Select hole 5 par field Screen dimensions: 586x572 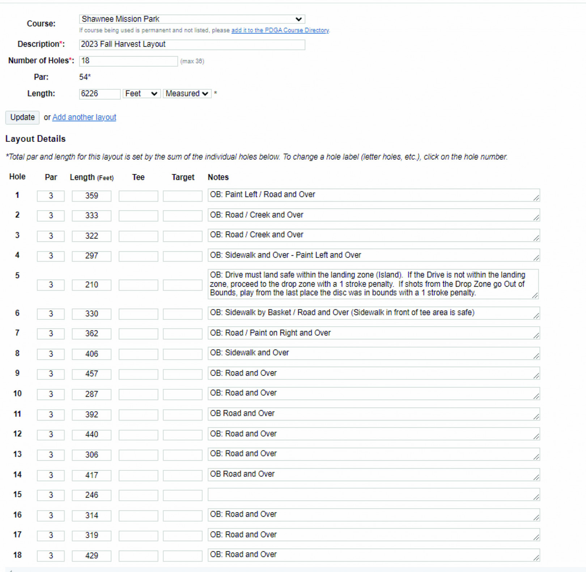coord(51,285)
